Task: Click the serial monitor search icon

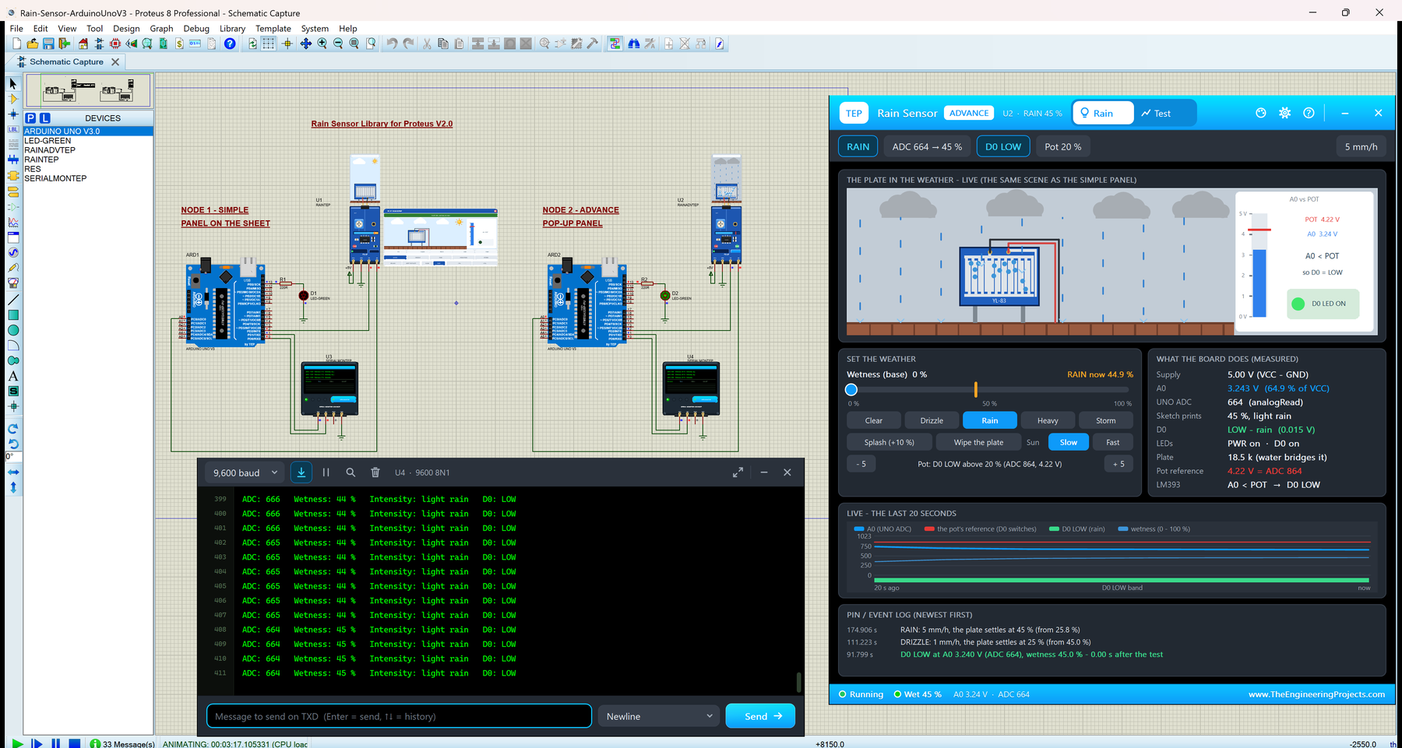Action: point(350,472)
